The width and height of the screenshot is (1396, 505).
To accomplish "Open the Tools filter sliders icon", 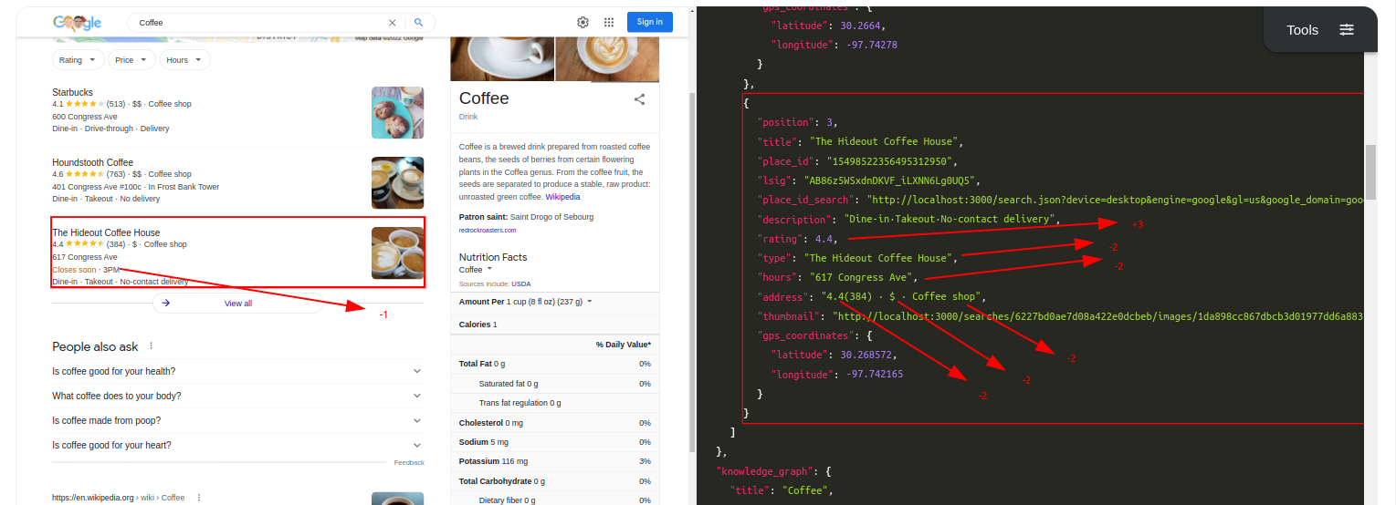I will tap(1347, 30).
